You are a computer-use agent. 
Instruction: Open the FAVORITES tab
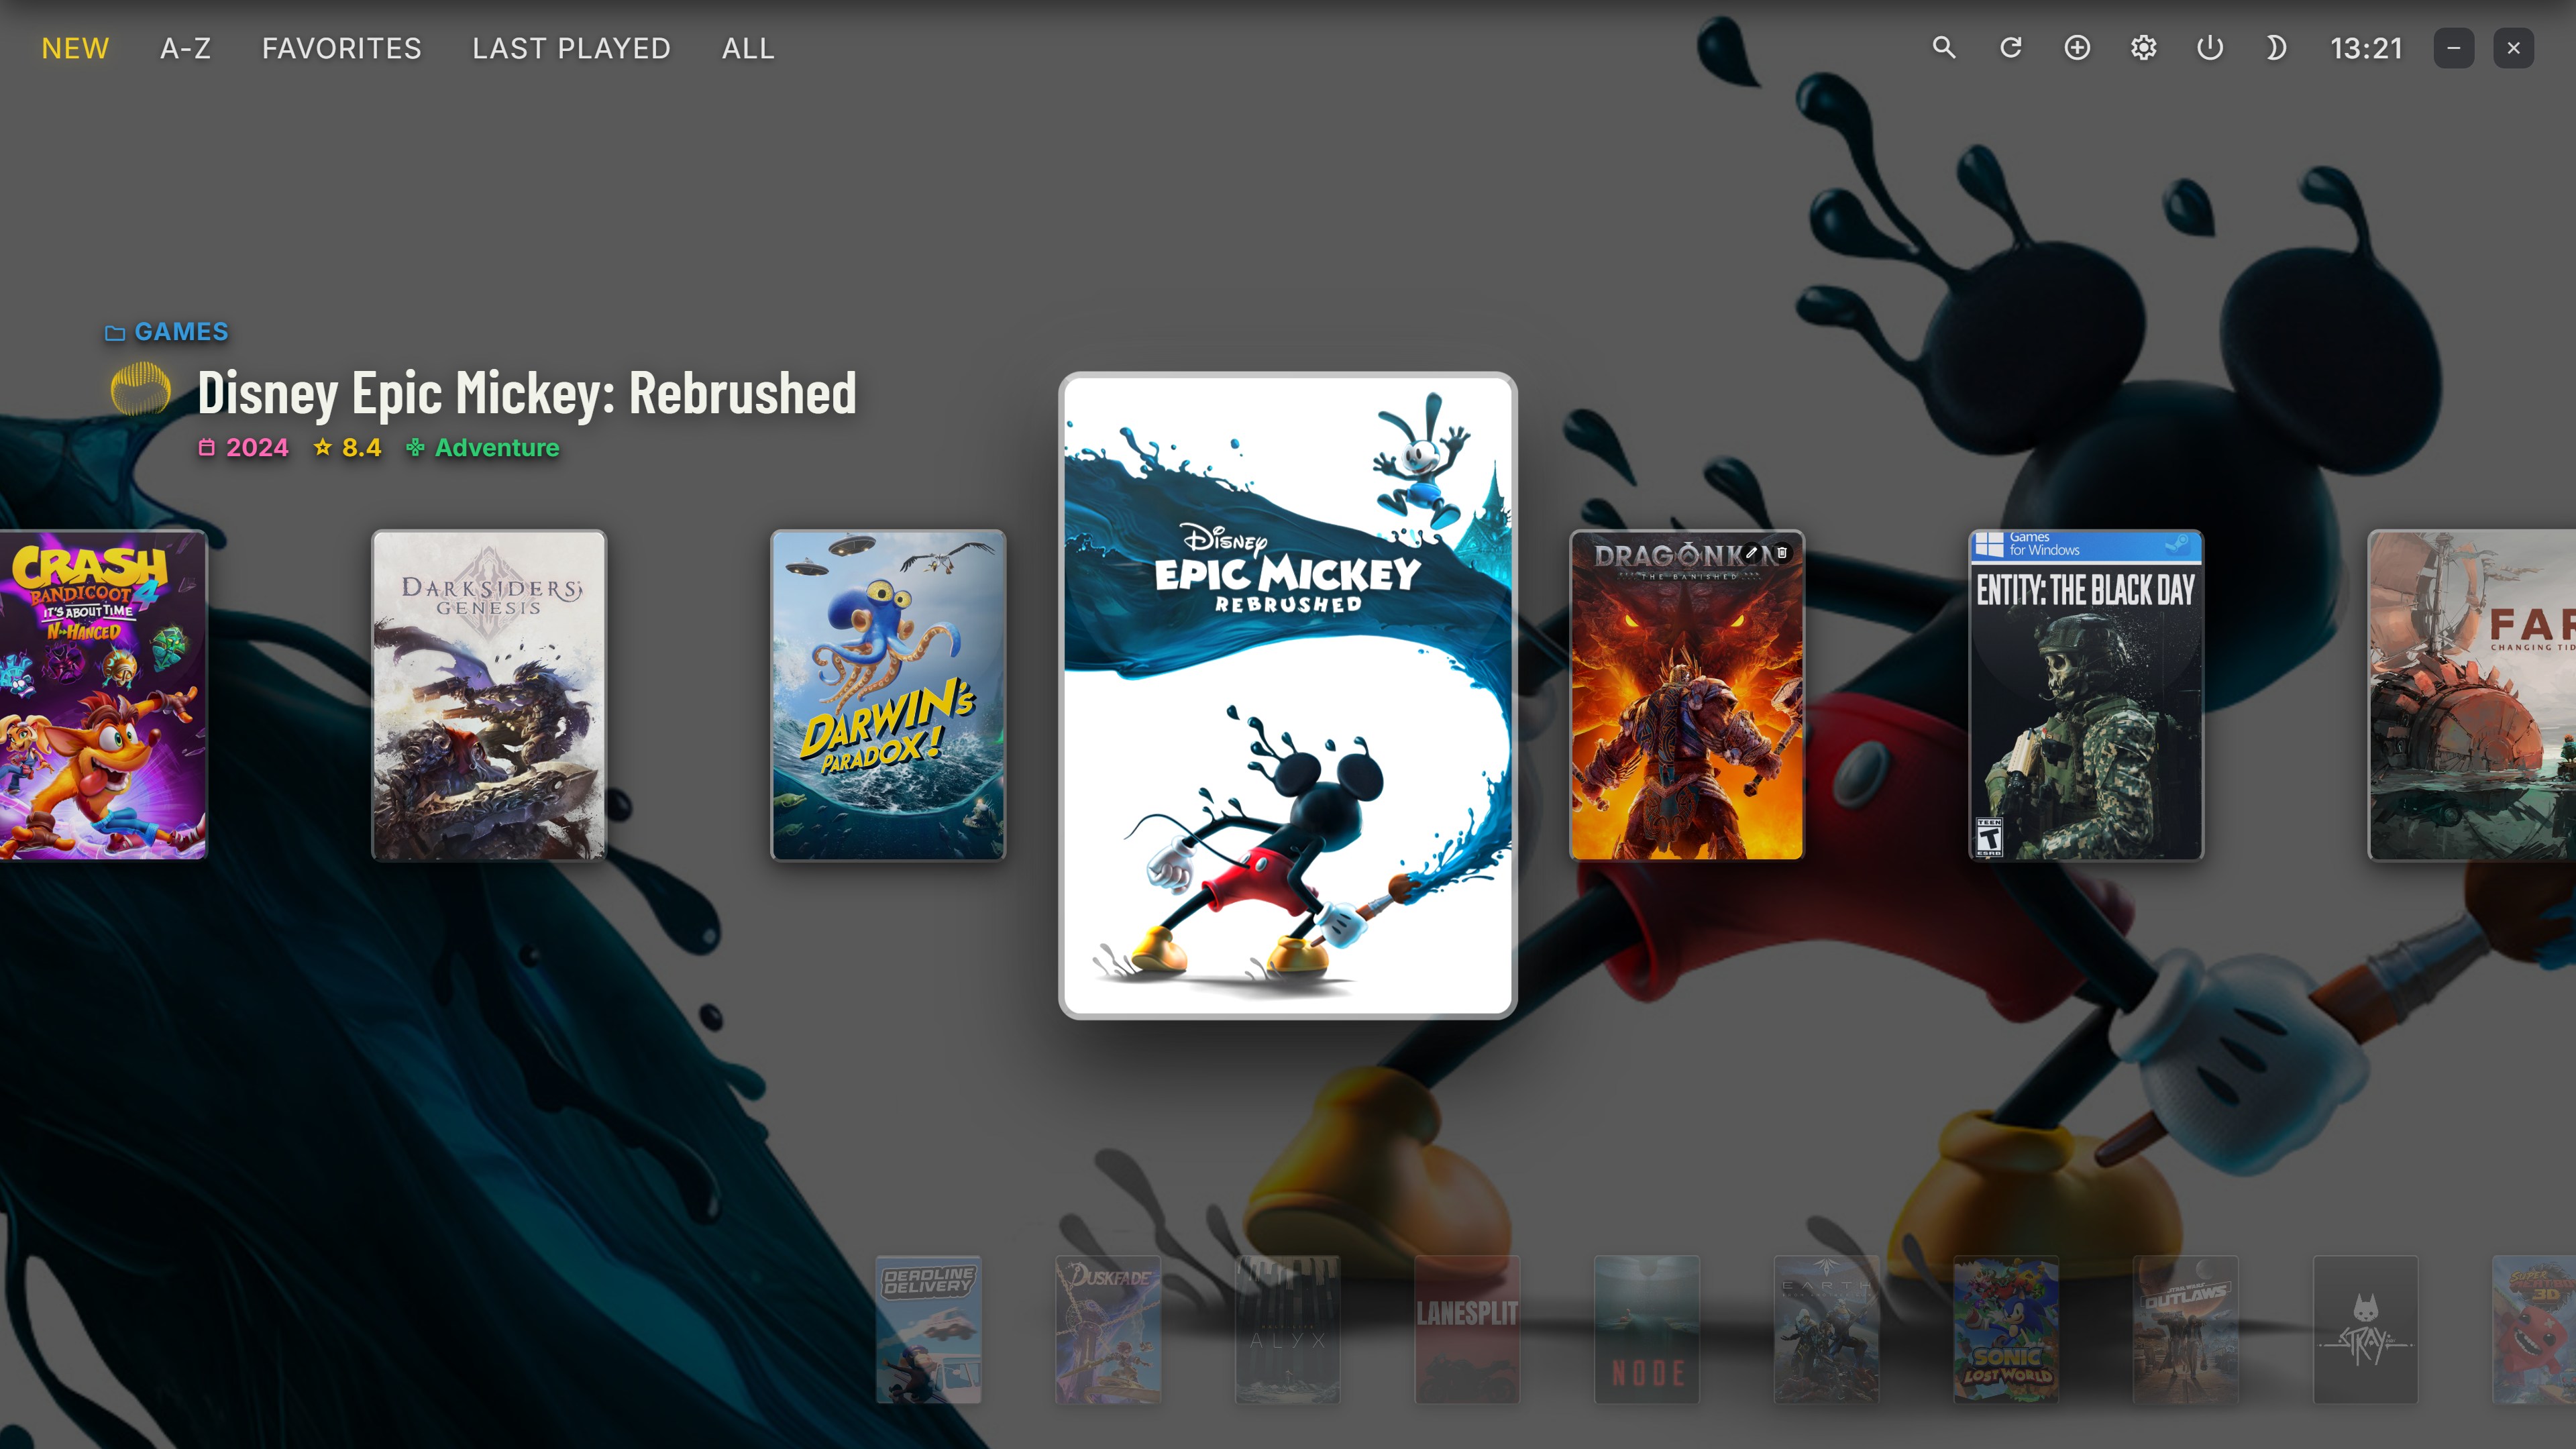coord(342,48)
